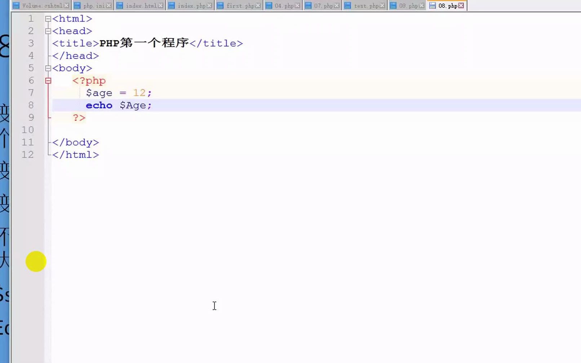
Task: Click the </head> closing tag
Action: click(x=75, y=56)
